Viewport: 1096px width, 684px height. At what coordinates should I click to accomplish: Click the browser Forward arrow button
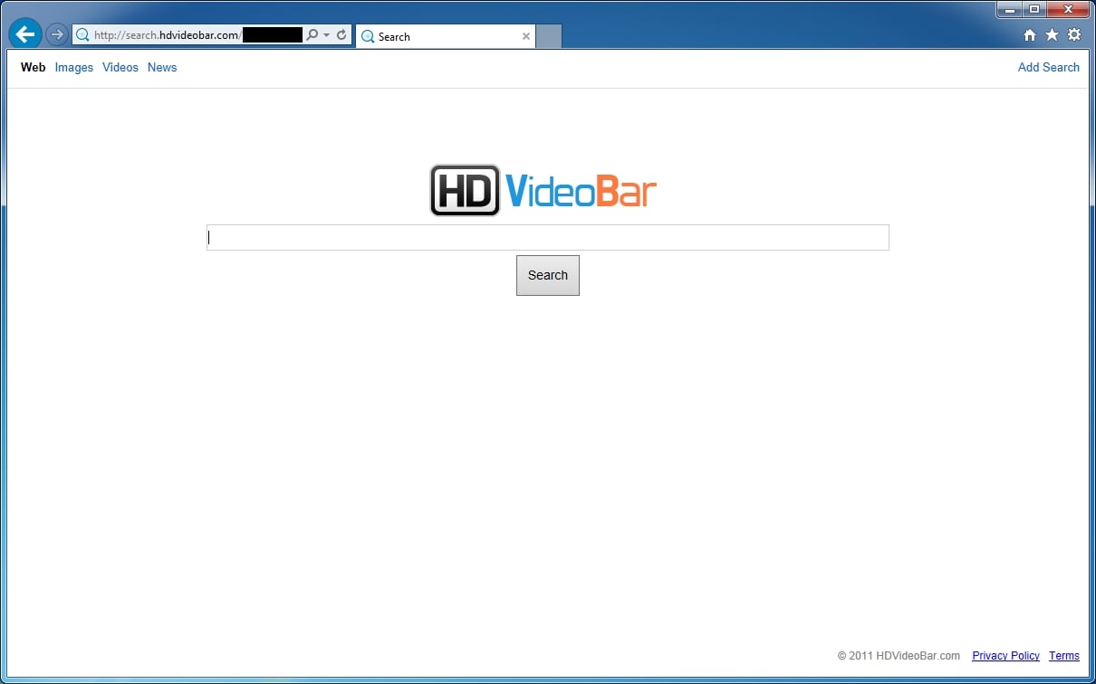pos(57,35)
